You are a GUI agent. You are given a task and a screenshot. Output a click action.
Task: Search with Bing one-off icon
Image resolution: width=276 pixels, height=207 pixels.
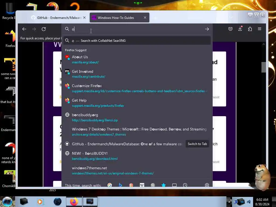120,185
